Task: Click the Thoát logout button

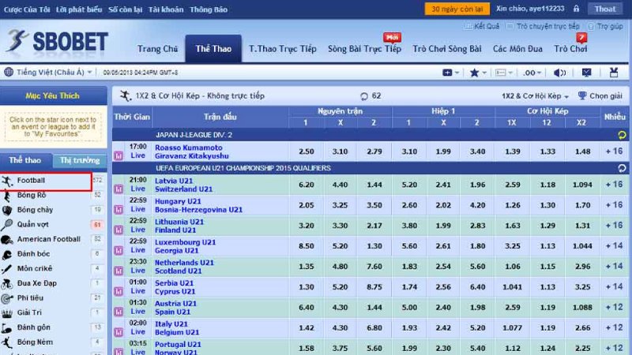Action: 605,9
